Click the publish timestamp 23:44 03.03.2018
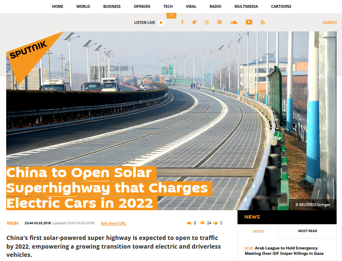Viewport: 342px width, 261px height. [x=38, y=223]
